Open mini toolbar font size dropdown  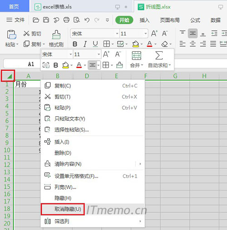pyautogui.click(x=99, y=54)
